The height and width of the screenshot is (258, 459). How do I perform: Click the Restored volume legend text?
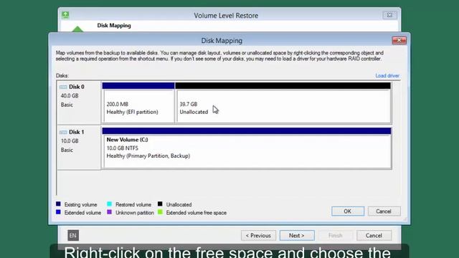pyautogui.click(x=133, y=205)
